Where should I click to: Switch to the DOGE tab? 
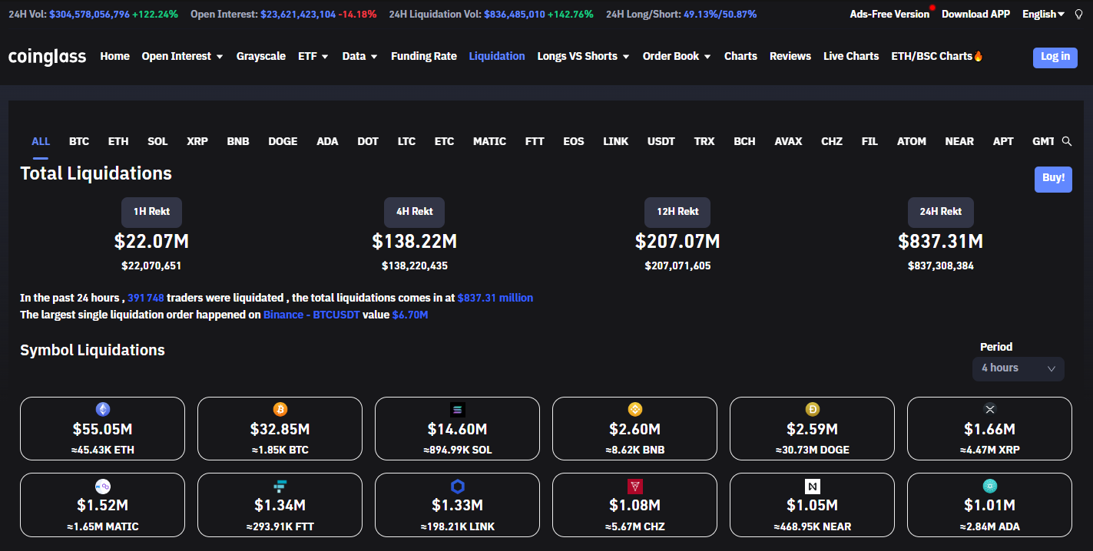tap(283, 141)
